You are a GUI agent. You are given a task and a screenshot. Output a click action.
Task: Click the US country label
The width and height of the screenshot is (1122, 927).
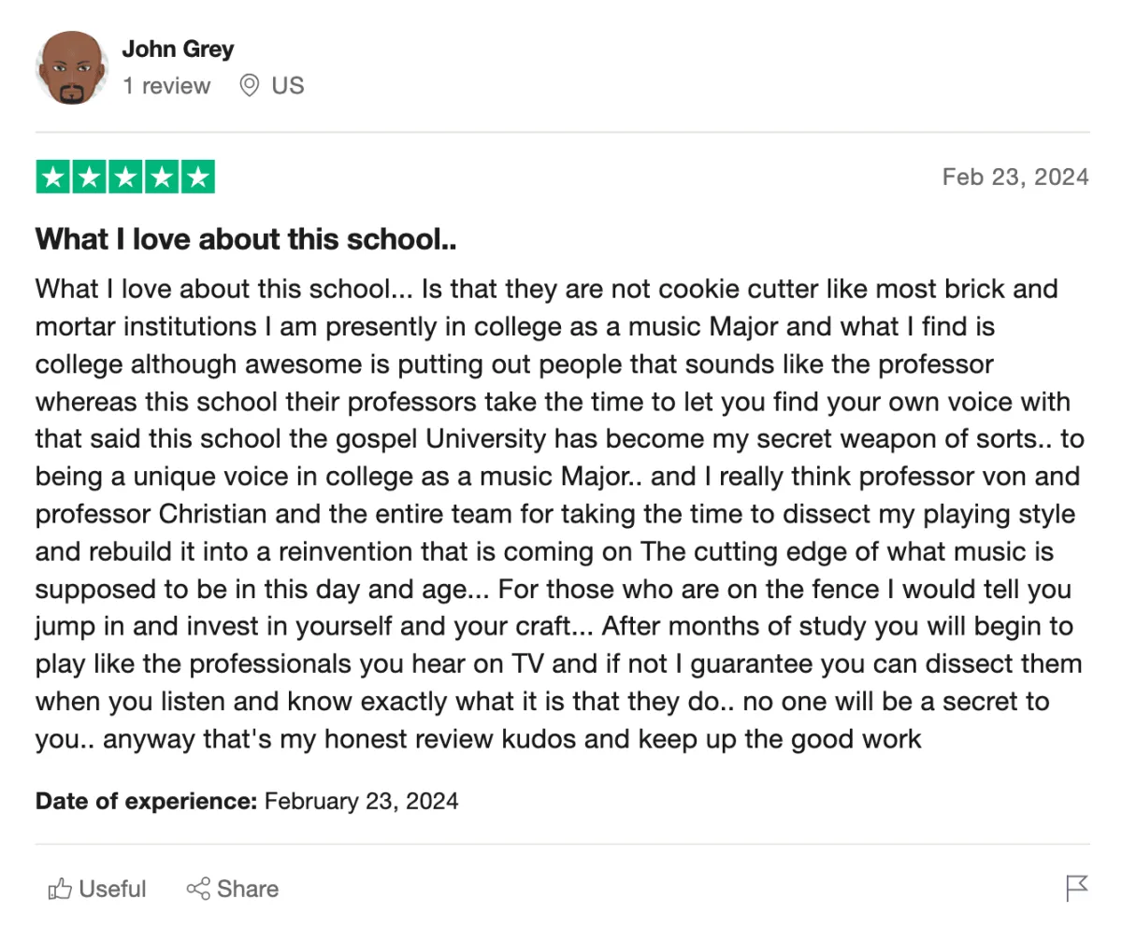288,86
